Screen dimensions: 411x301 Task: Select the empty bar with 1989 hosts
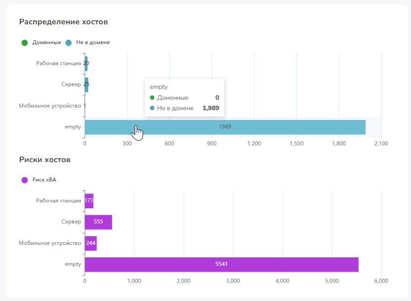(x=225, y=127)
